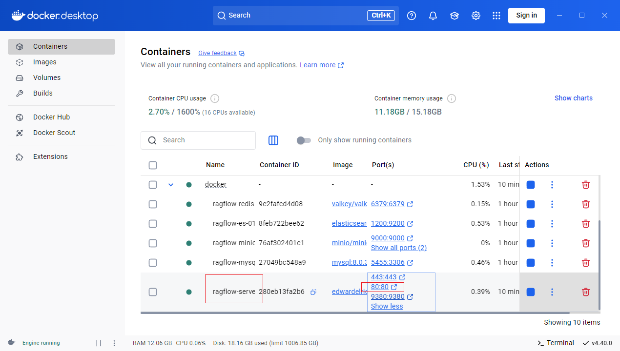620x351 pixels.
Task: Check the select-all header checkbox
Action: (153, 165)
